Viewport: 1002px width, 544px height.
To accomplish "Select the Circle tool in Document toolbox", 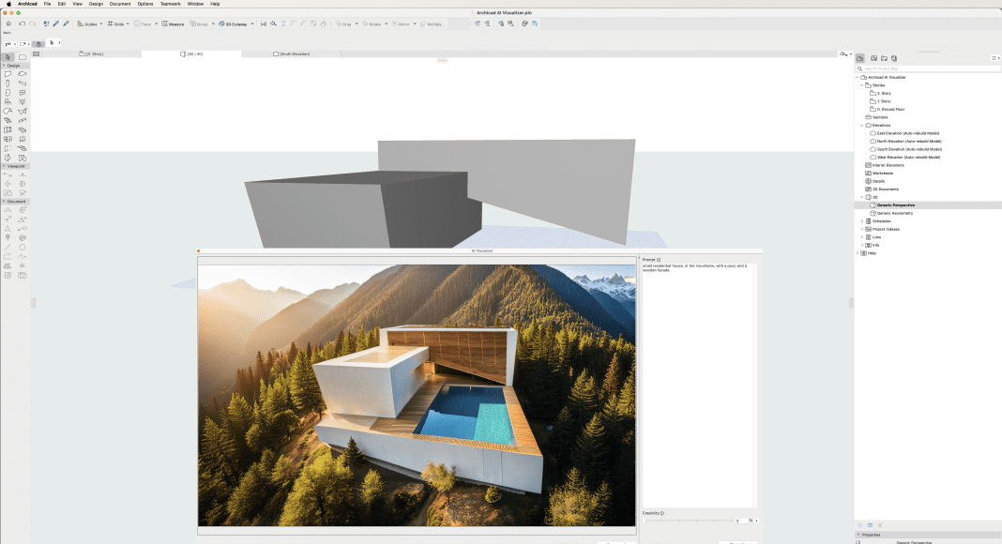I will [23, 247].
